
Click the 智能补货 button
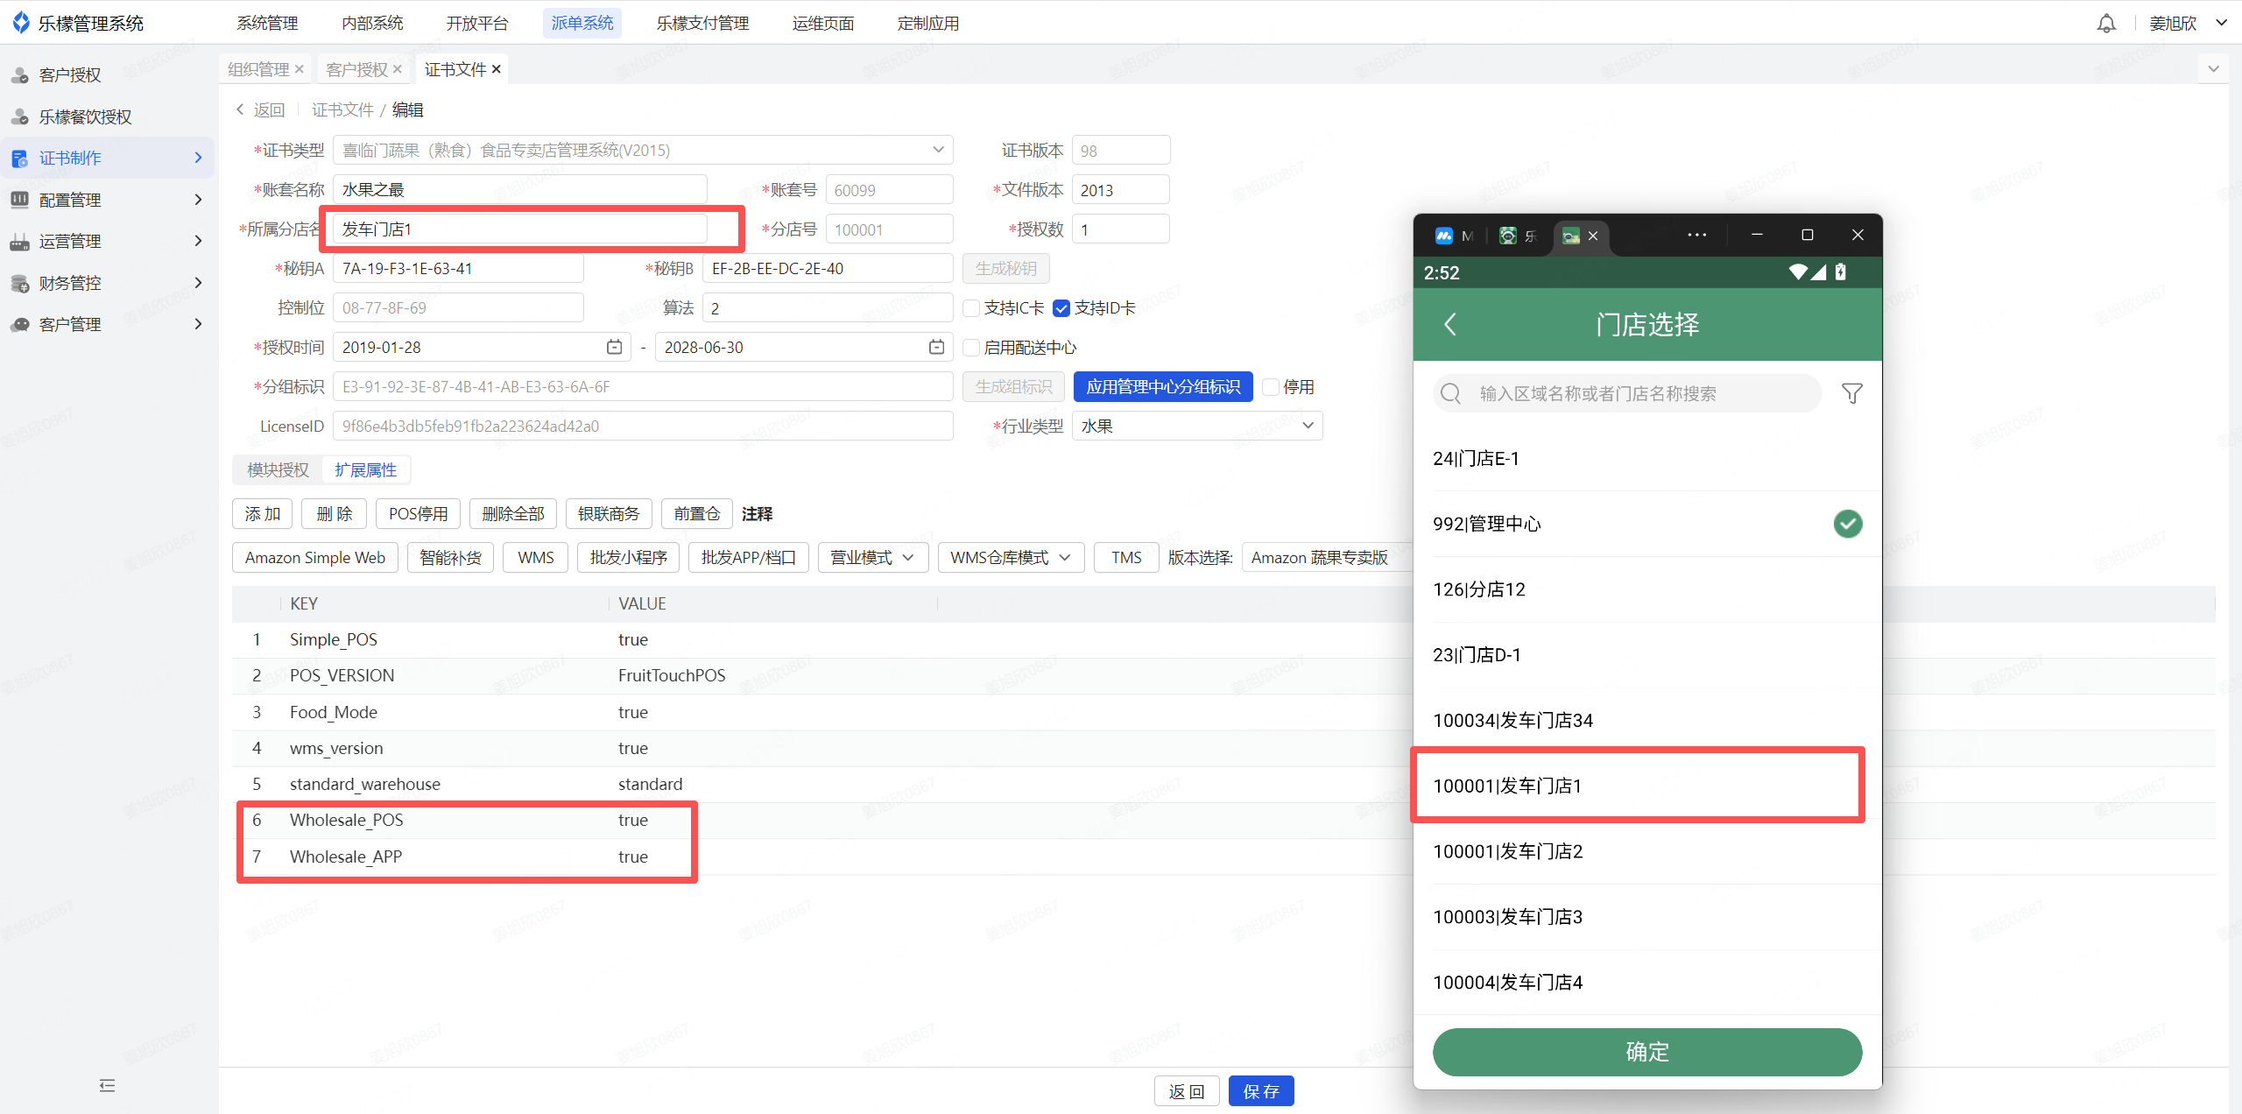click(x=450, y=558)
